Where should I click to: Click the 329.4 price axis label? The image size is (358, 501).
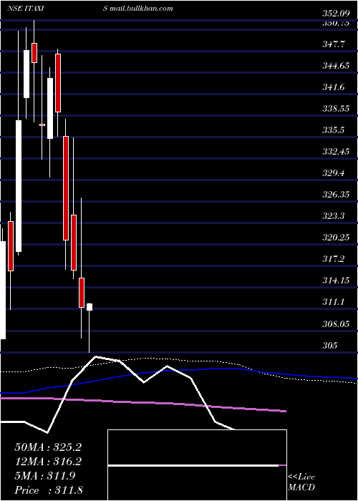[x=334, y=173]
